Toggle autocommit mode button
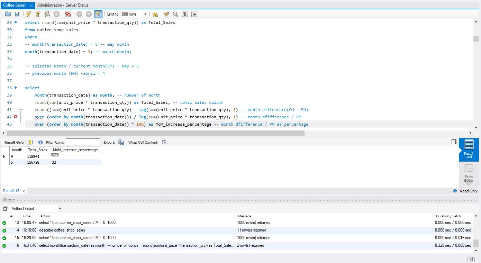 point(98,14)
